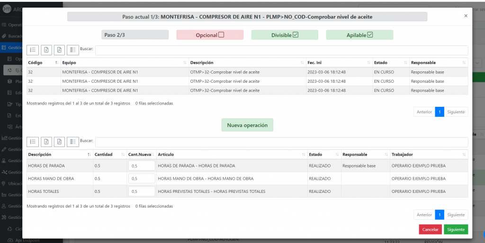Click the numbered list icon above the lower table
Image resolution: width=485 pixels, height=243 pixels.
click(33, 141)
